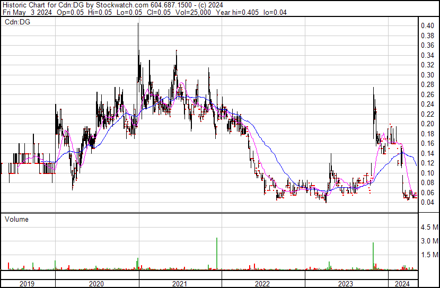Viewport: 440px width, 288px height.
Task: Click the 2023 year label
Action: click(x=346, y=284)
